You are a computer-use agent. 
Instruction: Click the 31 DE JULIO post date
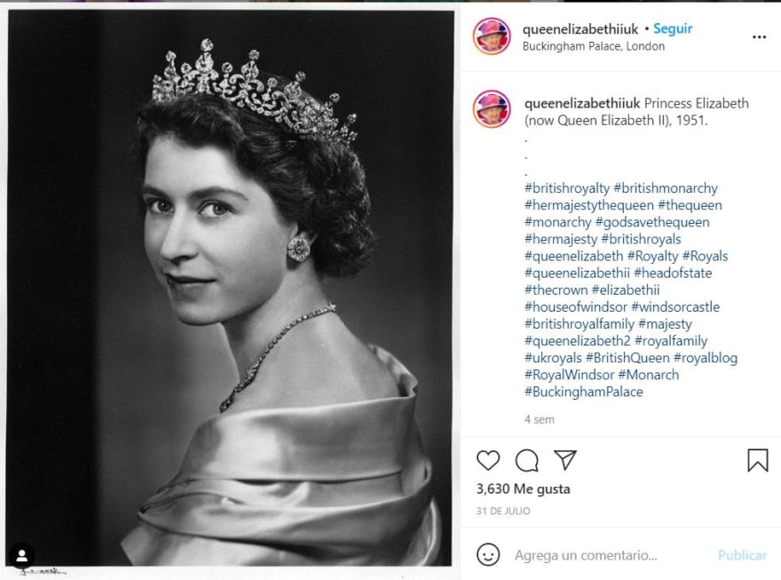coord(503,511)
